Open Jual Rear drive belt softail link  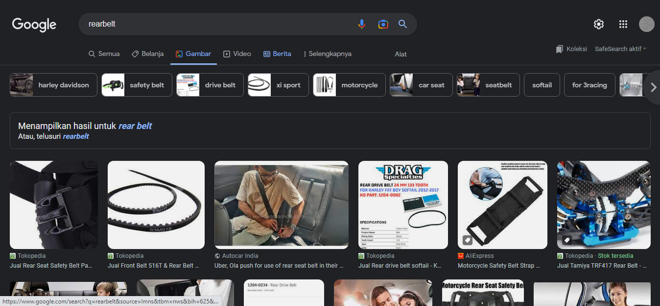[x=400, y=266]
